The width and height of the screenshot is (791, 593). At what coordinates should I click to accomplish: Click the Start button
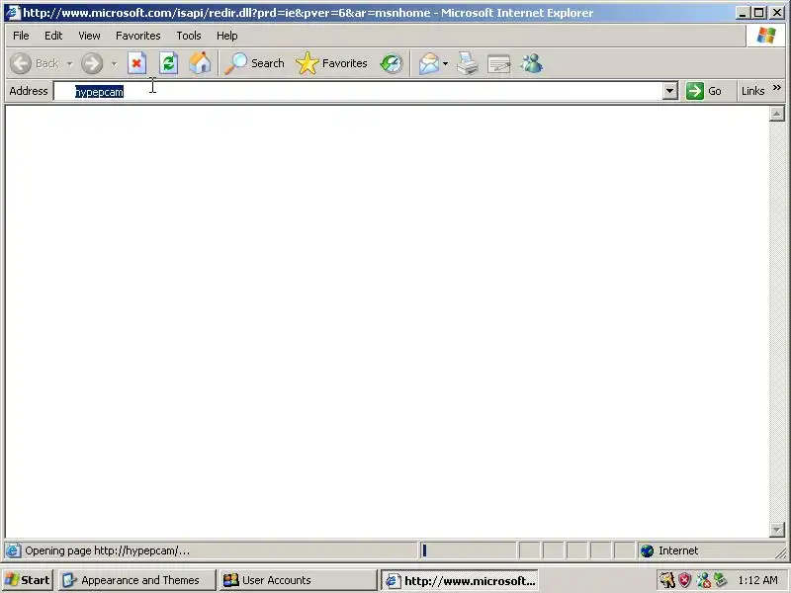28,580
